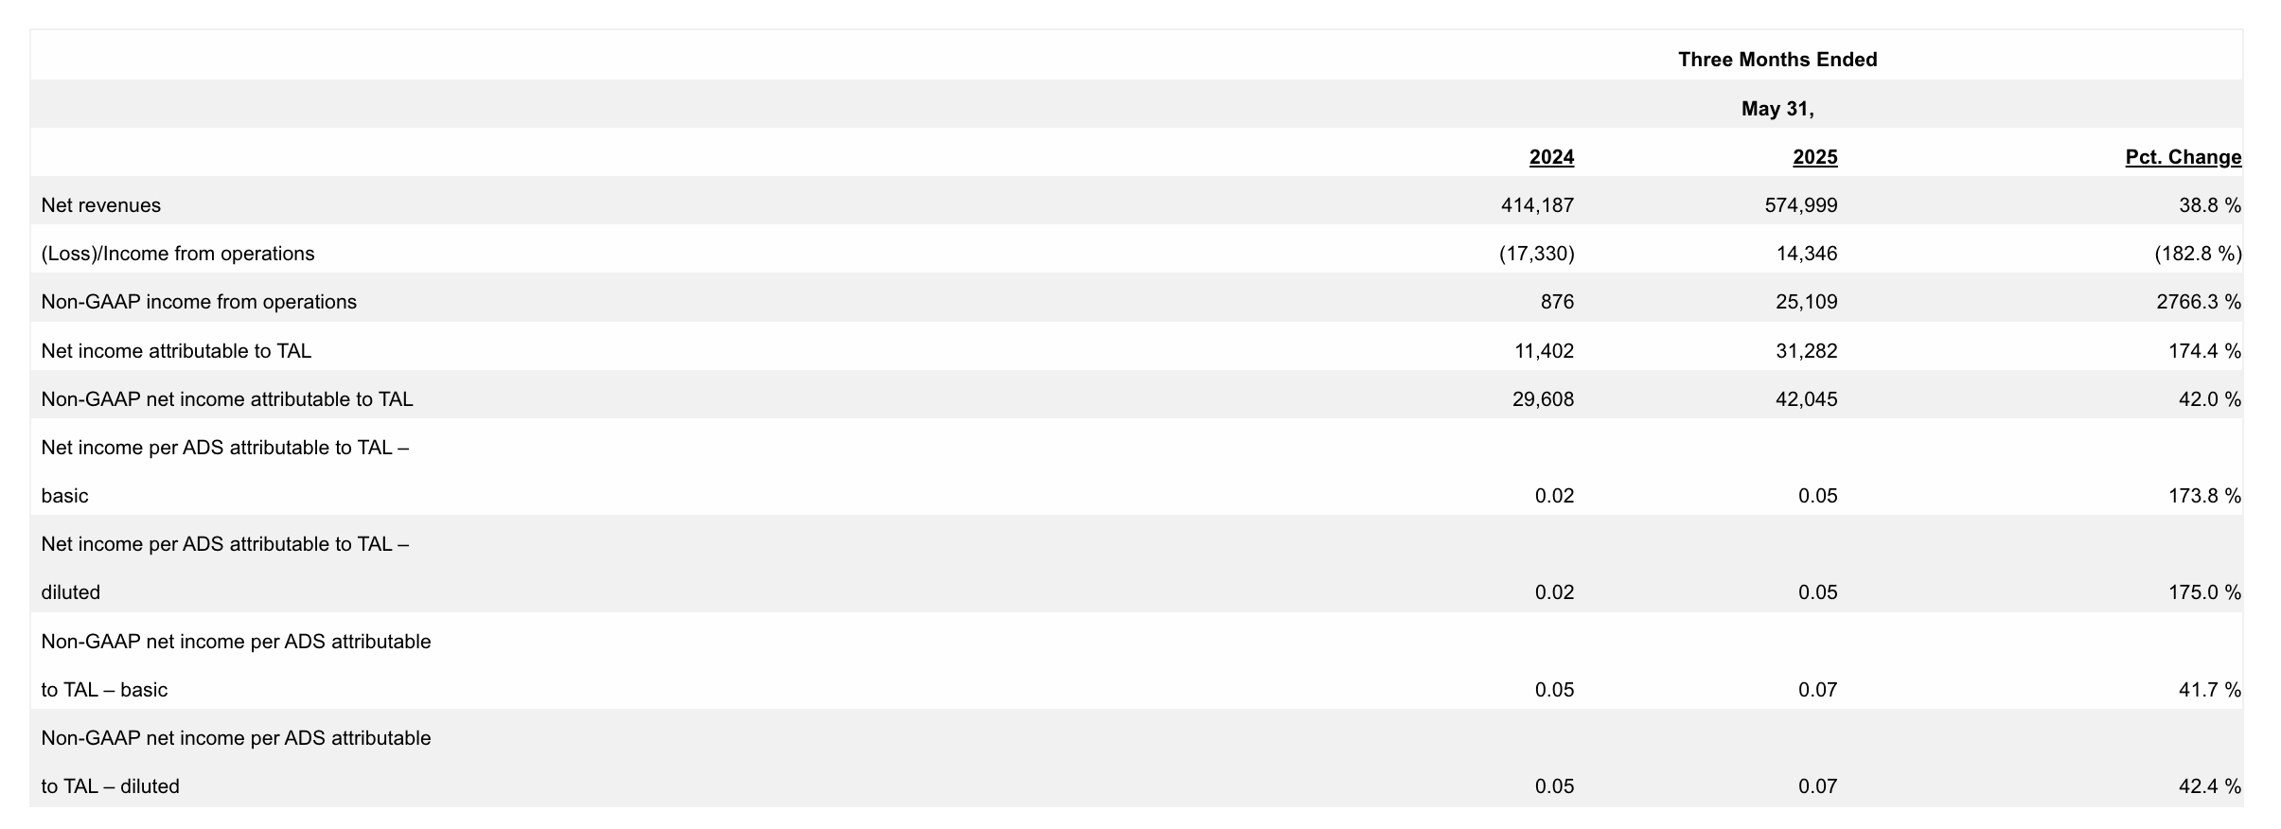
Task: Click the underlined 2025 column header
Action: click(x=1814, y=157)
